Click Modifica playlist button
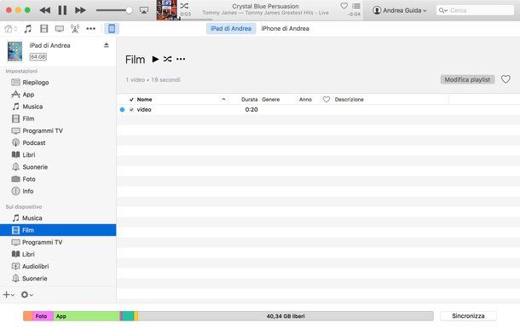This screenshot has width=520, height=329. (467, 79)
